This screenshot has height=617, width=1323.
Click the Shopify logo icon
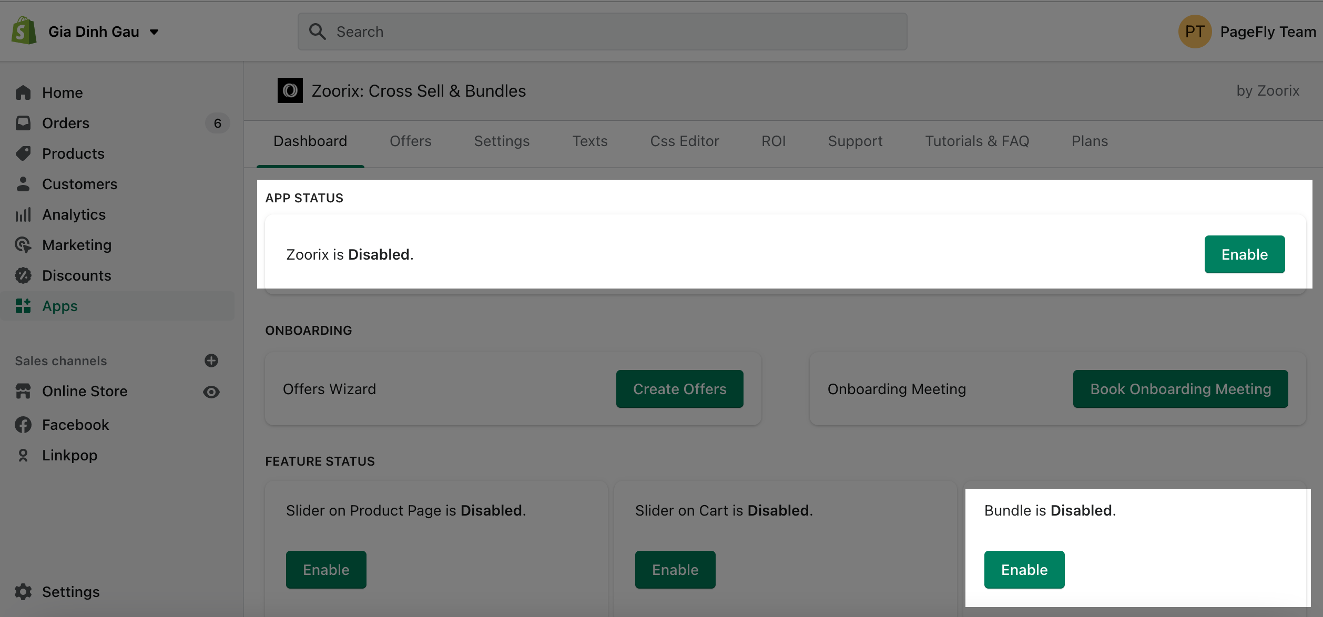coord(24,30)
